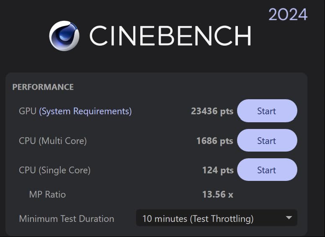
Task: Click the MP Ratio label
Action: coord(47,194)
